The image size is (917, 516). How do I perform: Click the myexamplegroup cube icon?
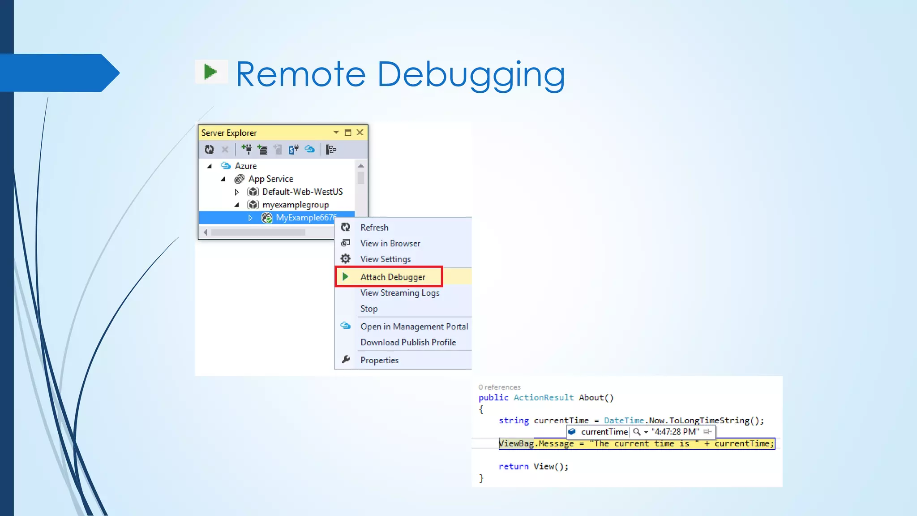(253, 205)
